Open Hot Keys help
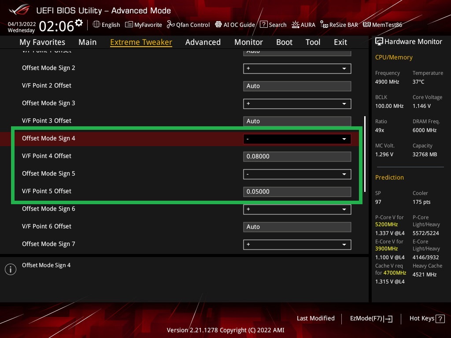The image size is (451, 338). [427, 319]
